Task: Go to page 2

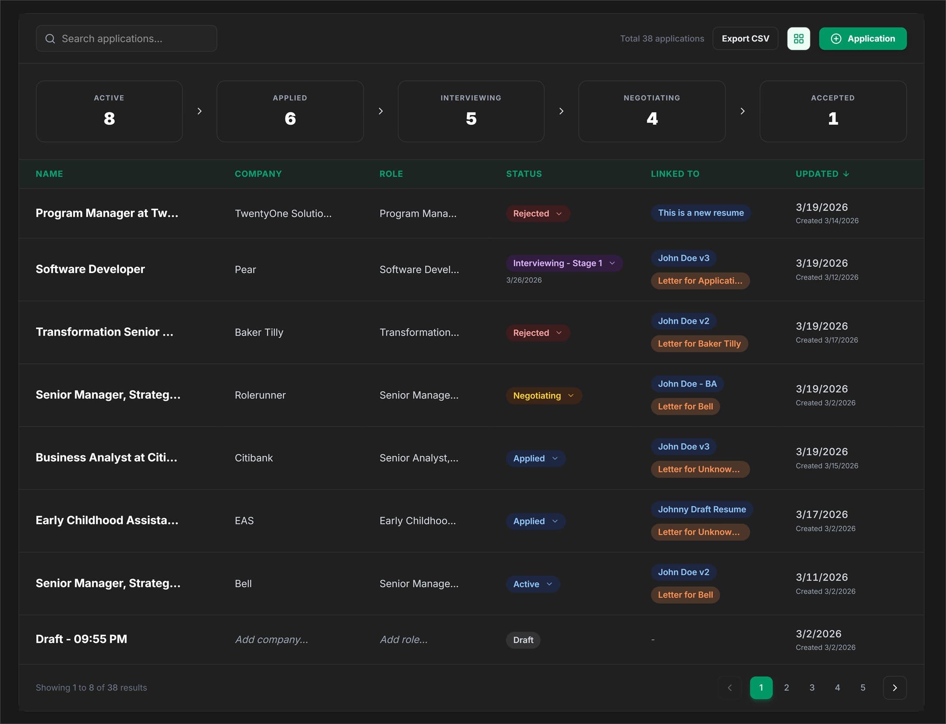Action: 786,687
